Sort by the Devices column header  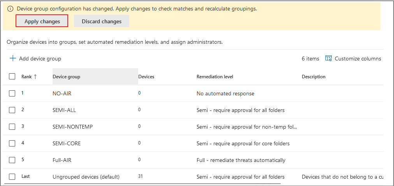pos(146,77)
